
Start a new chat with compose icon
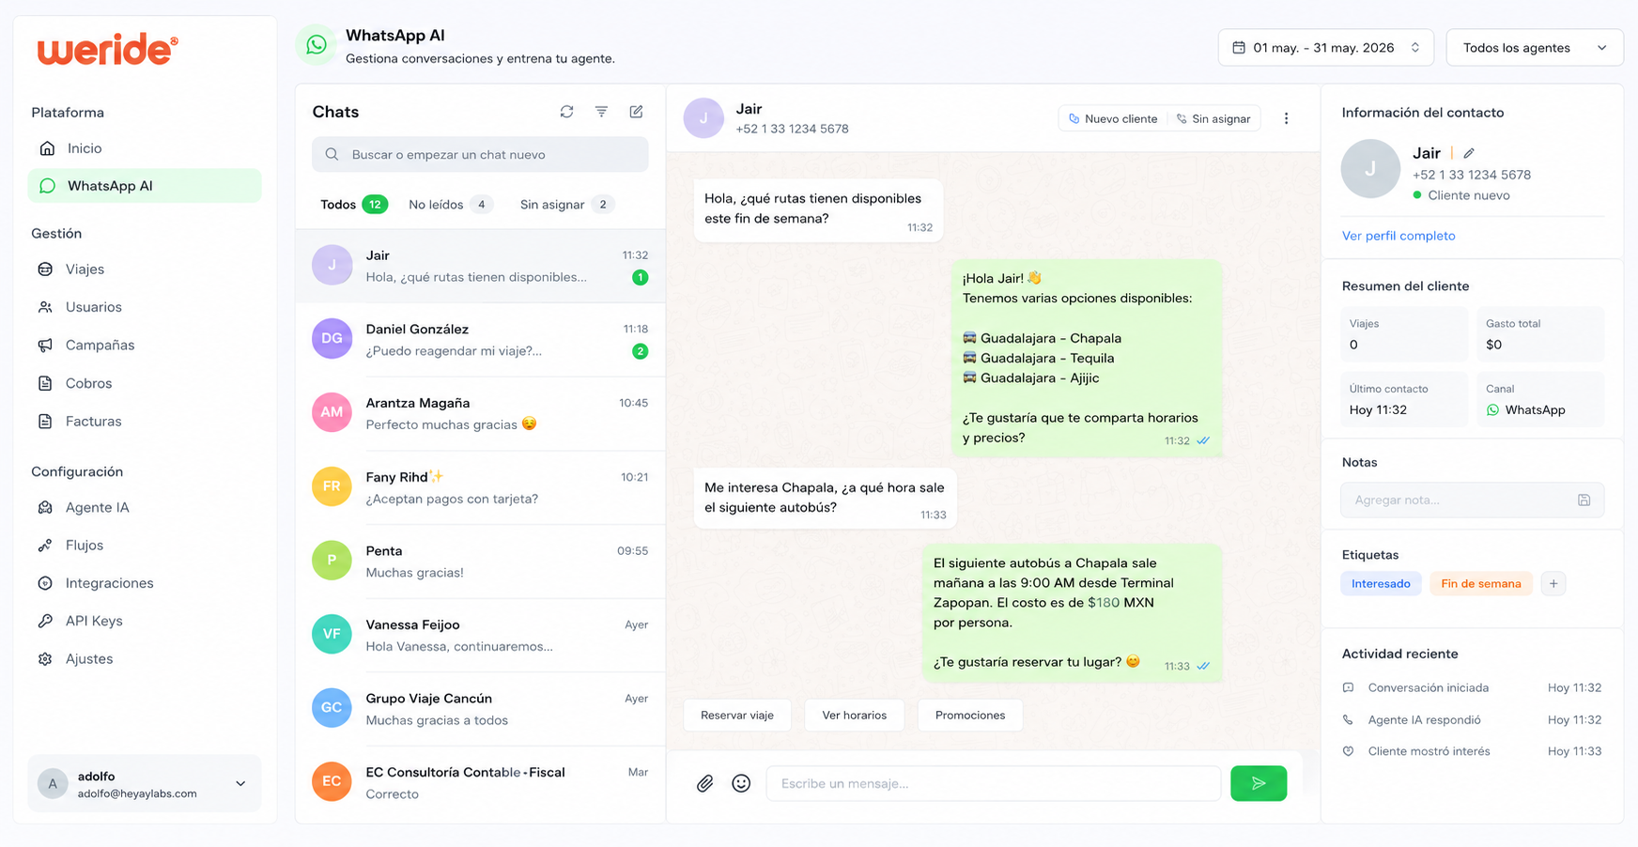point(636,112)
